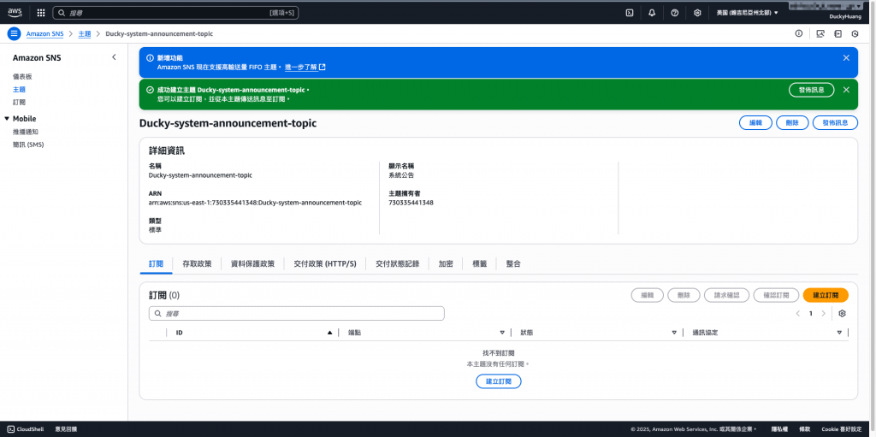Select the 主題擁有者 value 730335441348
The height and width of the screenshot is (437, 876).
point(411,203)
